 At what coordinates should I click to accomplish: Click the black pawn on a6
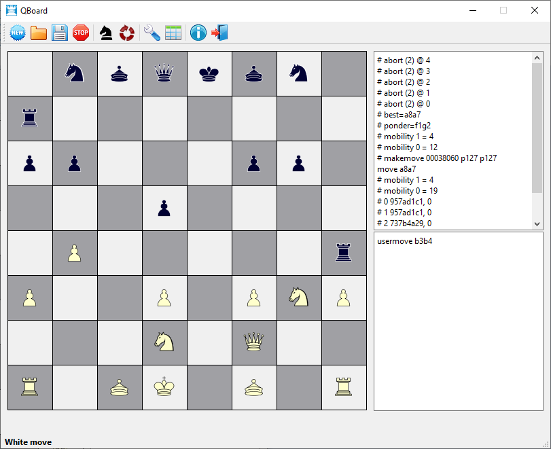click(29, 163)
